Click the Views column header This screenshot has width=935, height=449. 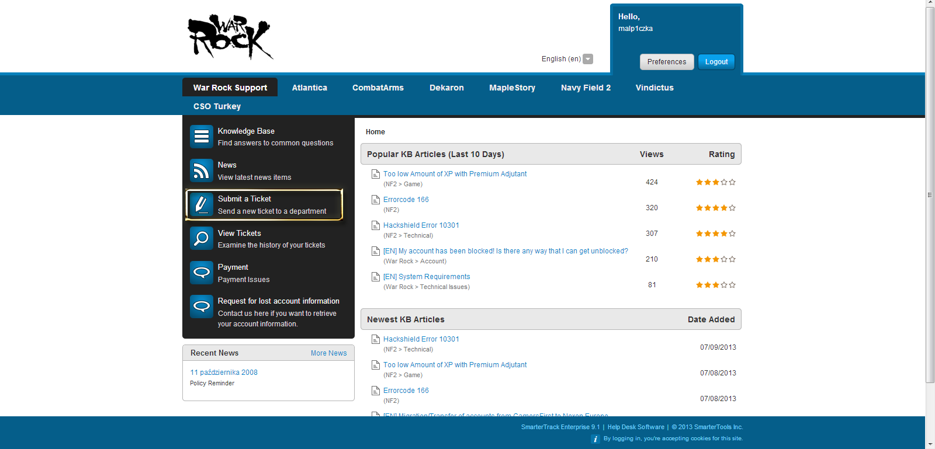652,154
